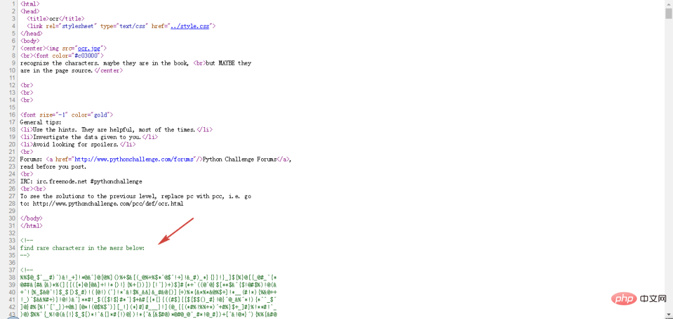Viewport: 673px width, 319px height.
Task: Click 'are in the page source' line
Action: tap(71, 70)
